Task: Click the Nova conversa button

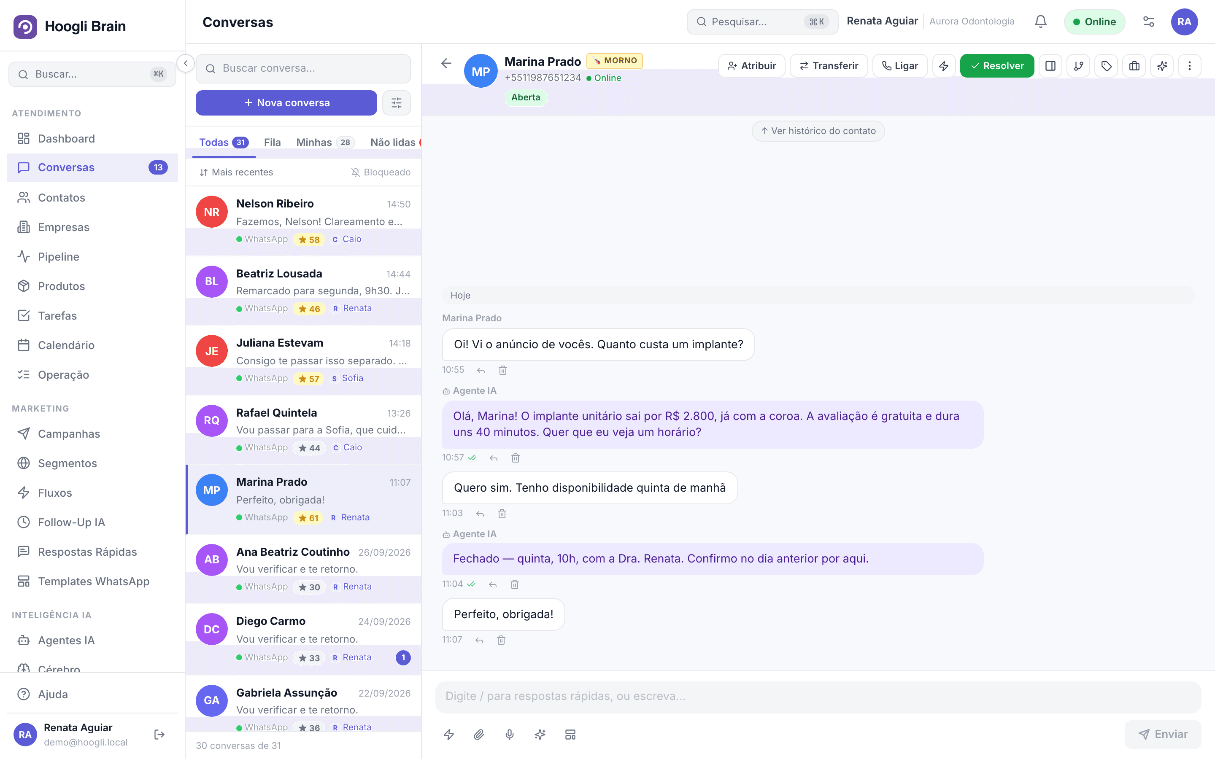Action: (x=286, y=103)
